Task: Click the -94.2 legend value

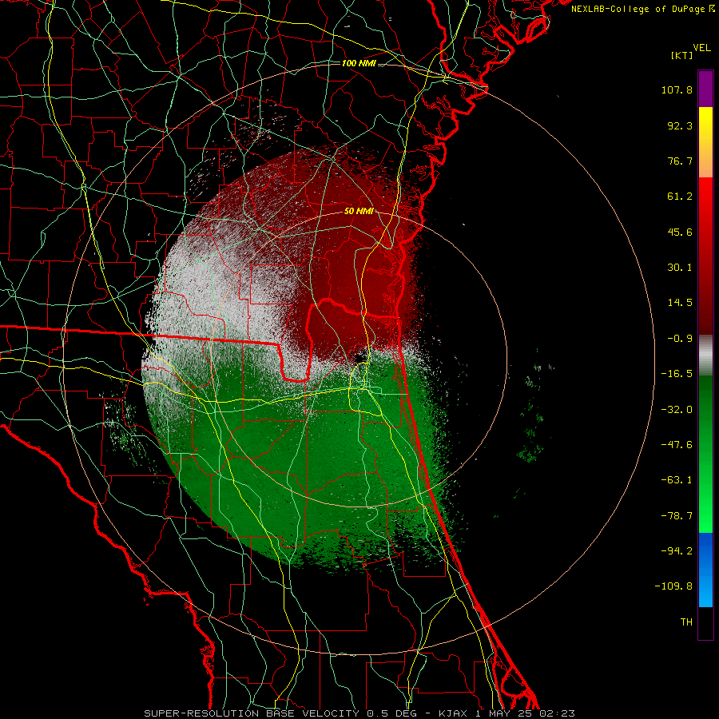Action: [677, 550]
